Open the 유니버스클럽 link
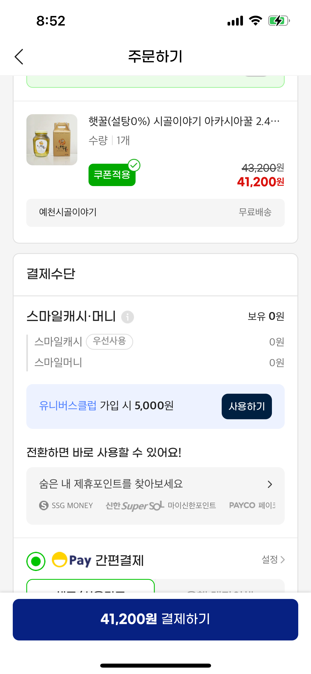This screenshot has width=311, height=674. pos(68,406)
